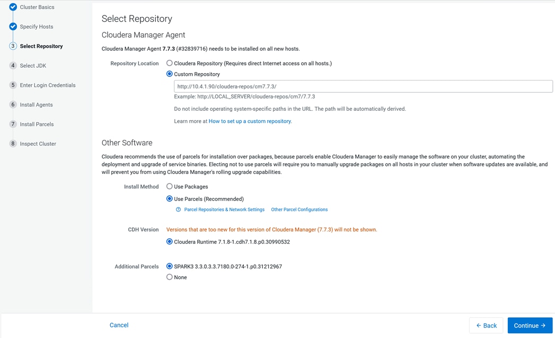The image size is (555, 338).
Task: Click the Other Software heading
Action: point(127,143)
